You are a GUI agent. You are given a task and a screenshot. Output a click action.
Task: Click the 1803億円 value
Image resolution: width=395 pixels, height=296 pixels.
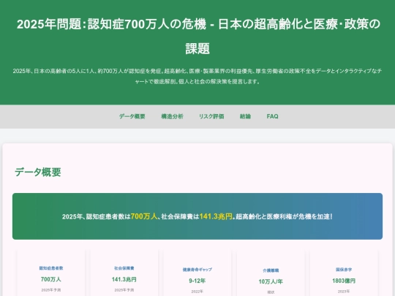pyautogui.click(x=344, y=281)
